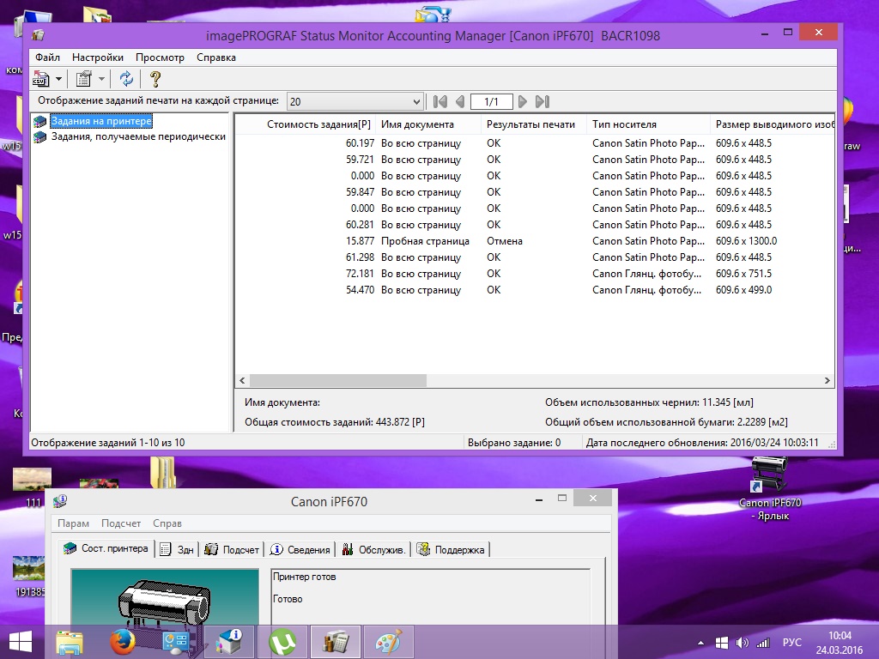Select Задания на принтере tree item
879x659 pixels.
[101, 121]
